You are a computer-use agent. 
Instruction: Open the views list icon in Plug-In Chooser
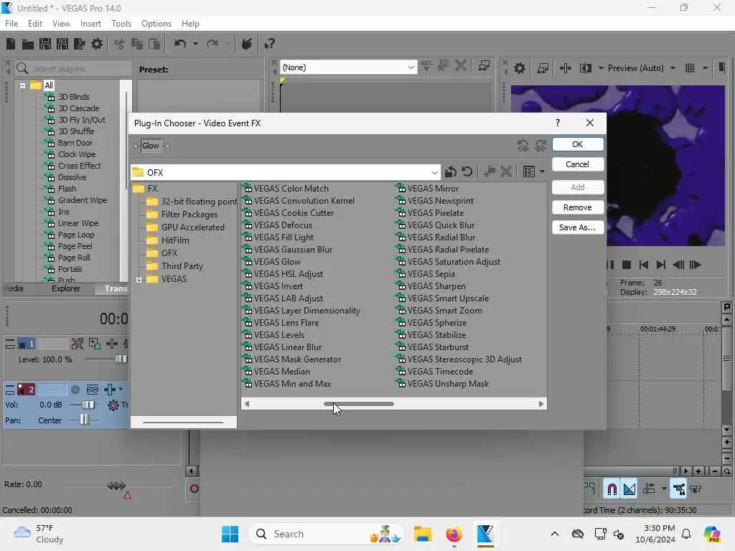529,172
